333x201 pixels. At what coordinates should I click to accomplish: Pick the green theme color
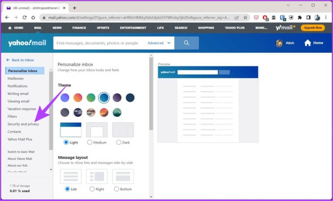click(91, 98)
